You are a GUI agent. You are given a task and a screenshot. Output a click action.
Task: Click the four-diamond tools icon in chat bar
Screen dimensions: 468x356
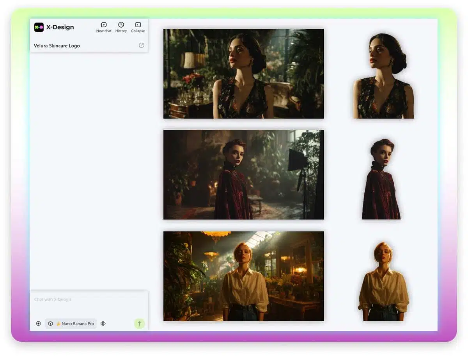click(103, 324)
